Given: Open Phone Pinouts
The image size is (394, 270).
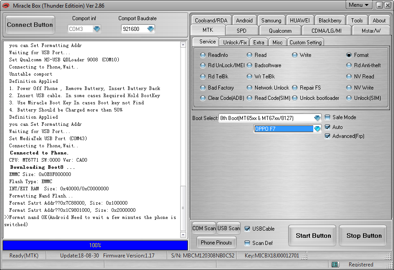Looking at the screenshot, I should (216, 243).
